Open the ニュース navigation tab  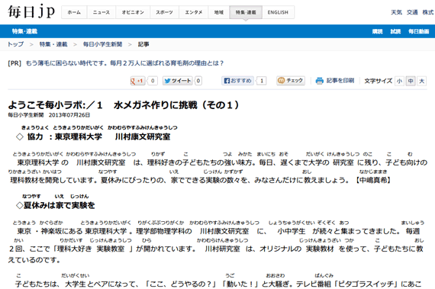pos(101,12)
